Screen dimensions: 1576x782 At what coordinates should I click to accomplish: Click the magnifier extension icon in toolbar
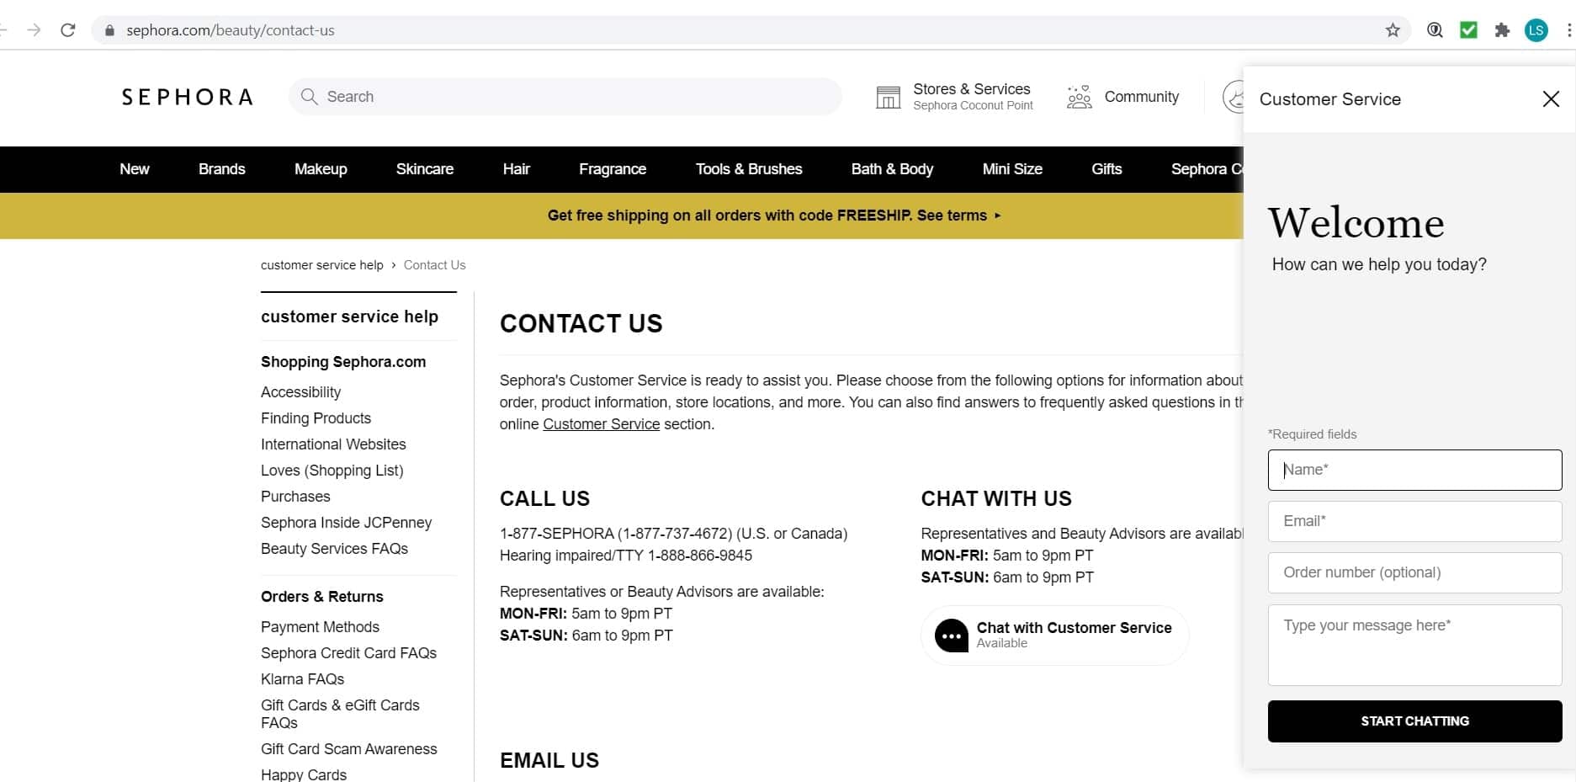(1435, 30)
